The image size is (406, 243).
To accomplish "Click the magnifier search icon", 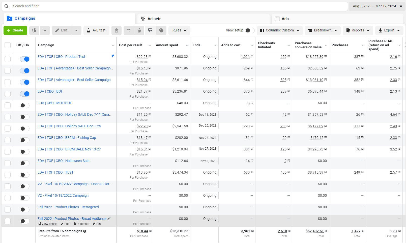I will pyautogui.click(x=7, y=6).
